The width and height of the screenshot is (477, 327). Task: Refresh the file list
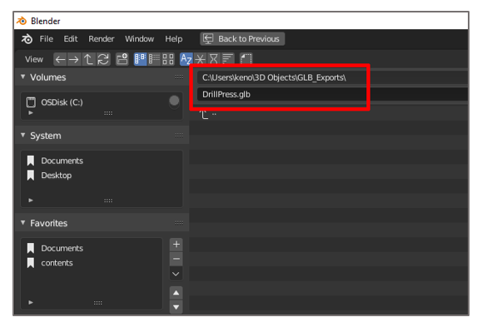(x=103, y=59)
